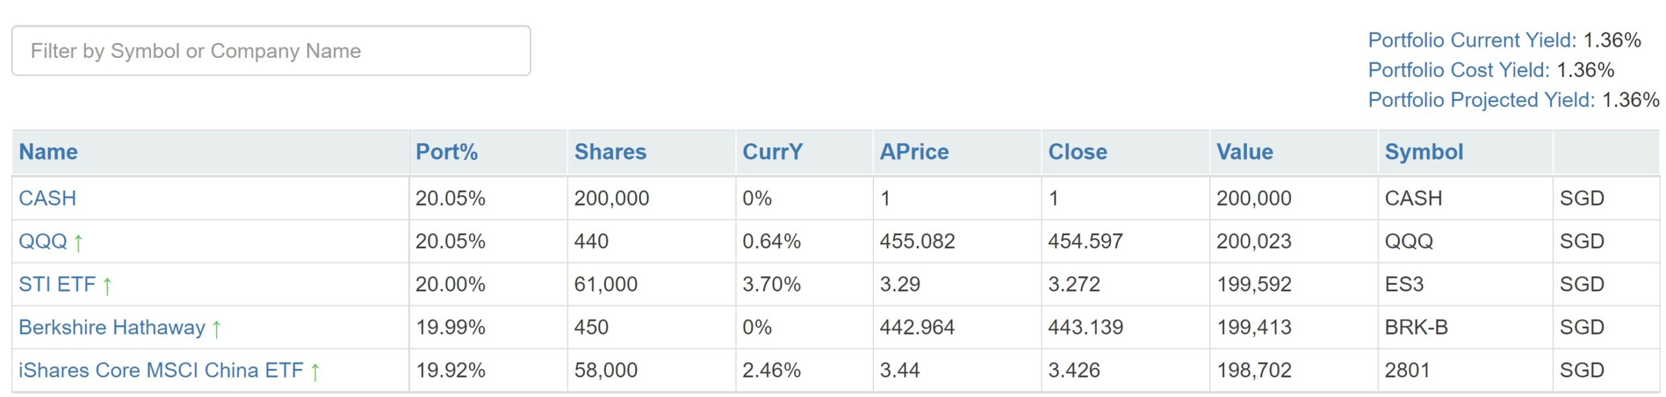
Task: Sort by the APrice column header
Action: pyautogui.click(x=914, y=152)
